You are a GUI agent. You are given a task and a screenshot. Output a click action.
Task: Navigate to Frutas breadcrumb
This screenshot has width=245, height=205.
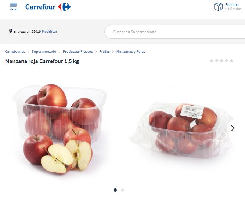coord(105,51)
